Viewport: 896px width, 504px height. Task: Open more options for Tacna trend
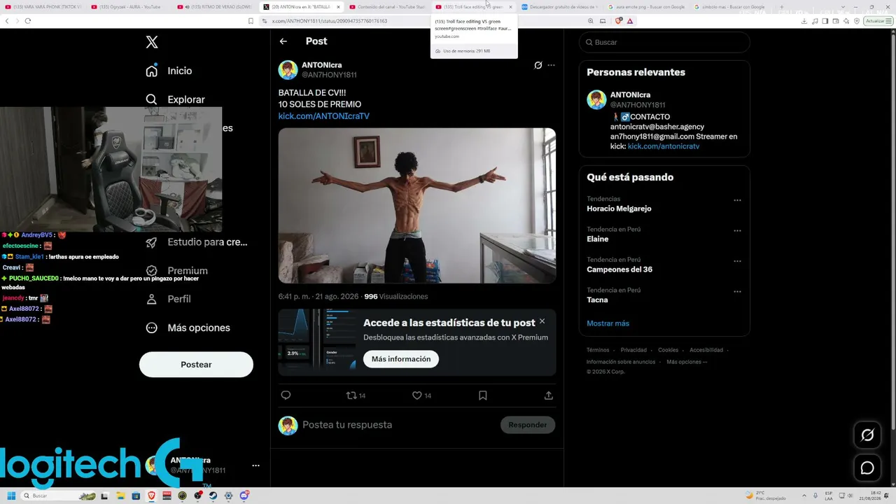pos(737,291)
